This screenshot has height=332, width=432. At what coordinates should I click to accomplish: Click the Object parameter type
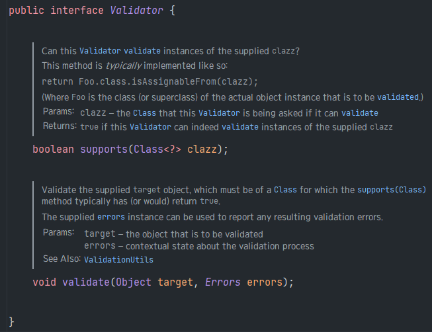point(134,282)
